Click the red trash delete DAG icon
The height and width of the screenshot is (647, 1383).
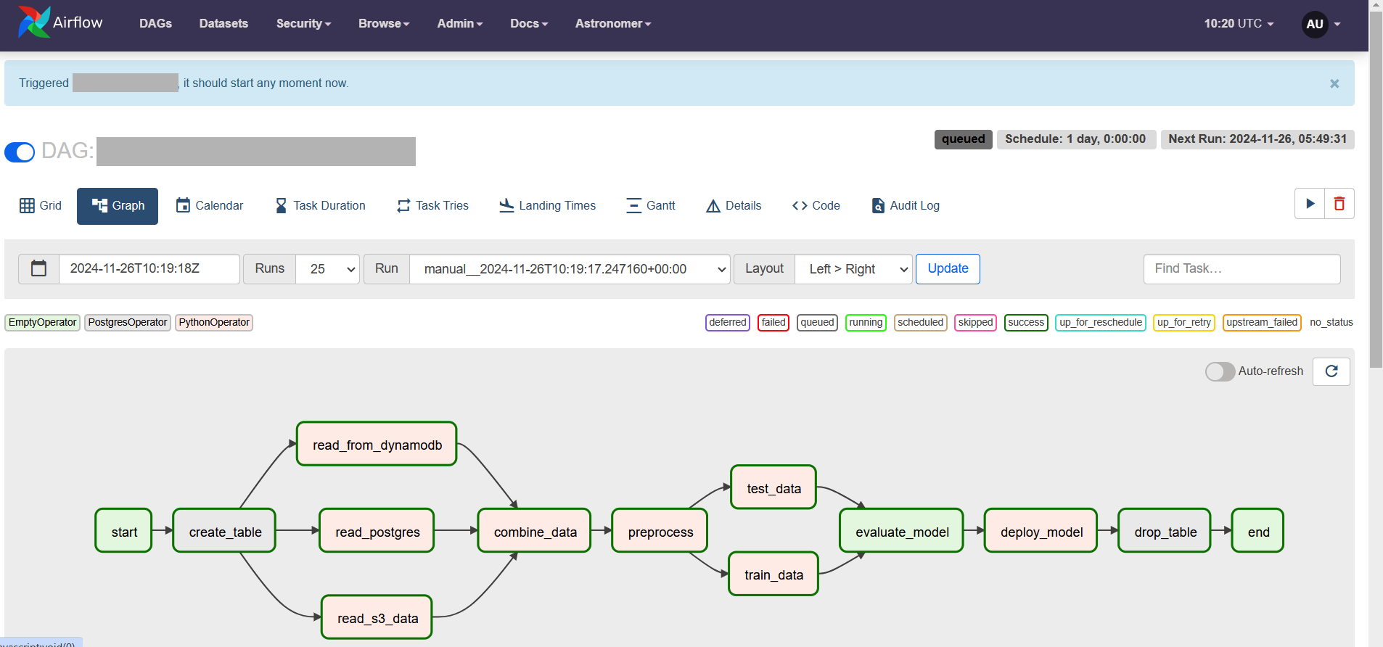[1339, 204]
